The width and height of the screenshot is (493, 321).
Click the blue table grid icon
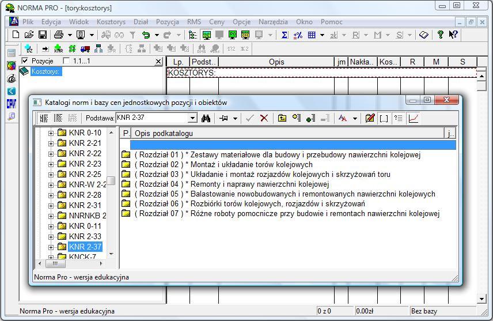(312, 35)
